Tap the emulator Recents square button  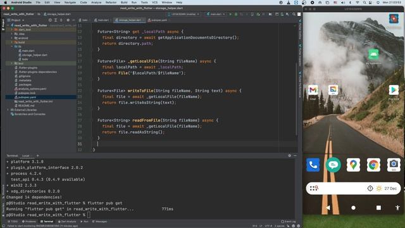tap(378, 208)
